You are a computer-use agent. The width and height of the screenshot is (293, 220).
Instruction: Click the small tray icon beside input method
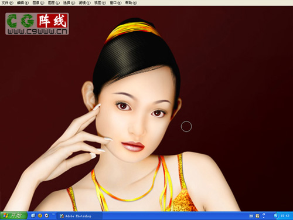click(x=264, y=215)
